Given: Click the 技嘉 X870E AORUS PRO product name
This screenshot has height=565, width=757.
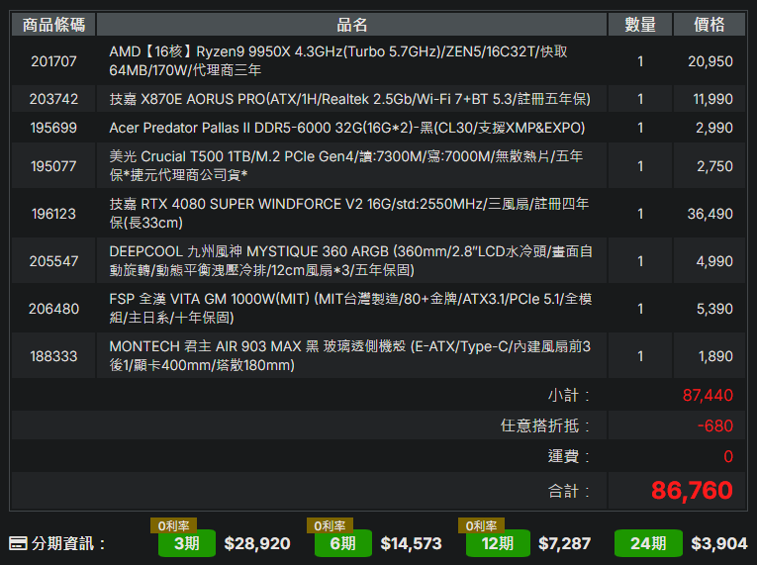Looking at the screenshot, I should [x=349, y=99].
